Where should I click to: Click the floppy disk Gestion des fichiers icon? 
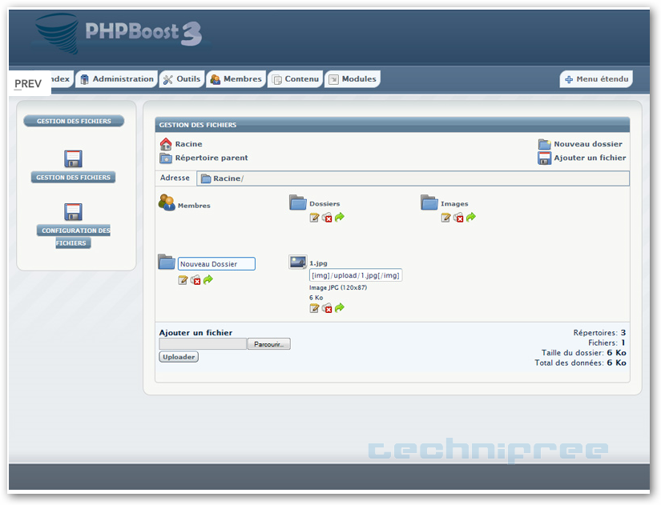[73, 158]
